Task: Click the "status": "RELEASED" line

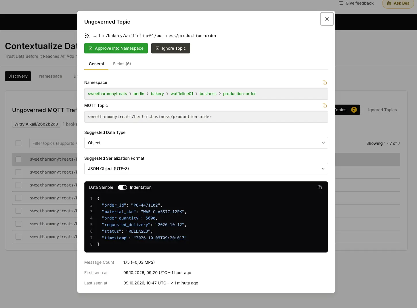Action: (127, 231)
